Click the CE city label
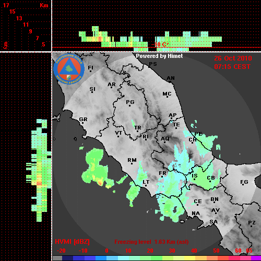Viewport: 261px width, 261px height. pos(198,201)
